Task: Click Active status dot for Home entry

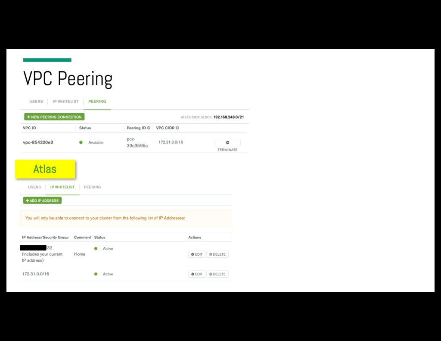Action: click(x=96, y=249)
